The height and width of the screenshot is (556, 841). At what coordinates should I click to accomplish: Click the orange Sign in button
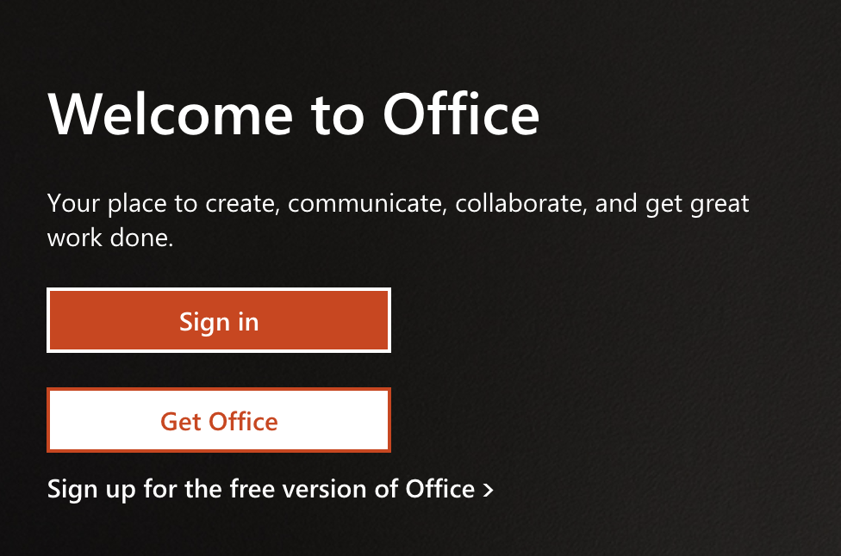tap(219, 320)
